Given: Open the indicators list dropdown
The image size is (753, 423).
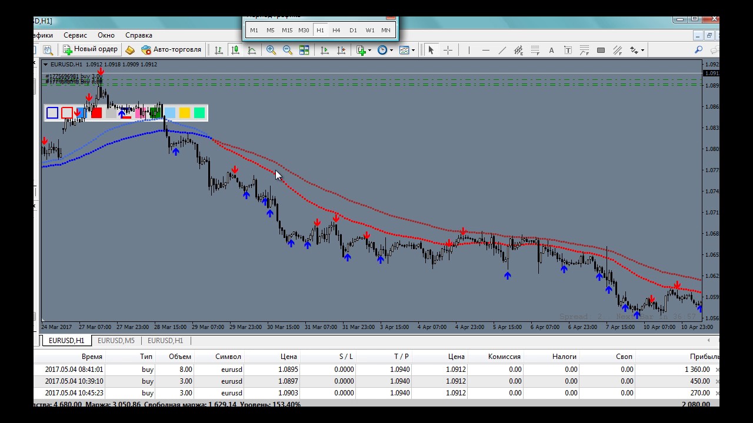Looking at the screenshot, I should point(364,50).
